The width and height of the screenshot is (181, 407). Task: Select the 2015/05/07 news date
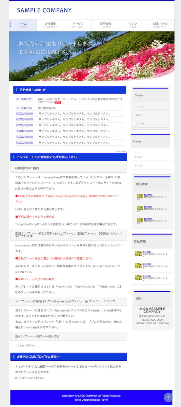coord(24,108)
